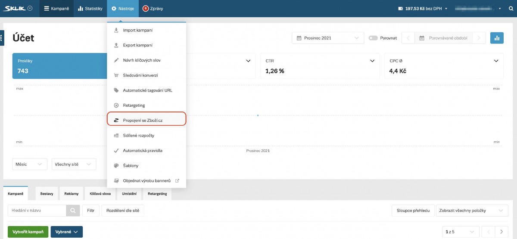The height and width of the screenshot is (239, 517).
Task: Choose Retargeting from the Nástroje menu
Action: point(134,106)
